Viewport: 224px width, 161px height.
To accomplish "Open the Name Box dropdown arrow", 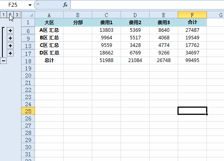I will 30,5.
